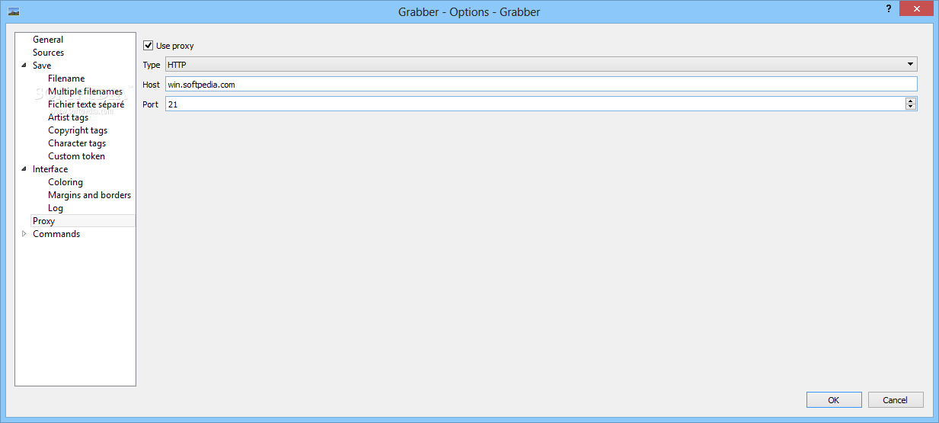Select the Save category

click(42, 66)
